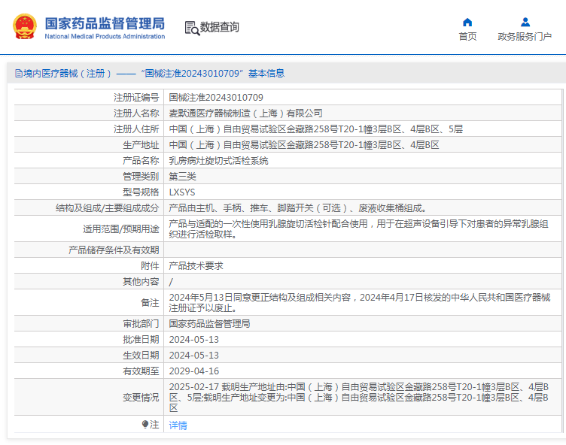Viewport: 566px width, 445px height.
Task: Open the 首页 navigation text link
Action: point(467,37)
